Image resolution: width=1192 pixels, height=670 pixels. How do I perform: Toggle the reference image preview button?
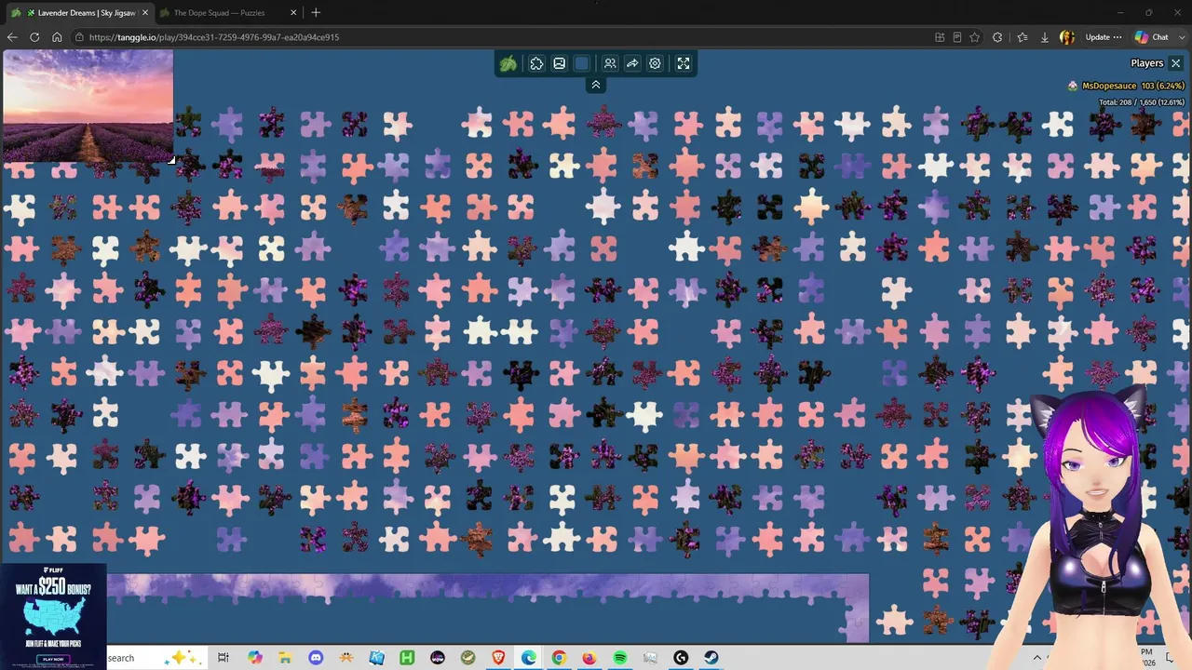[x=559, y=63]
